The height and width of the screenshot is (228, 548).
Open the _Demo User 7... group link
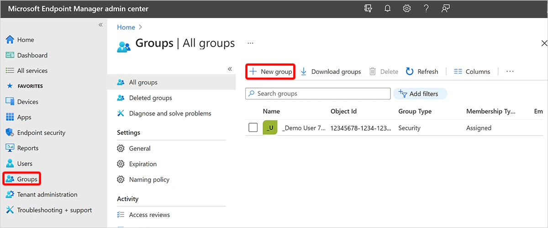(x=304, y=128)
